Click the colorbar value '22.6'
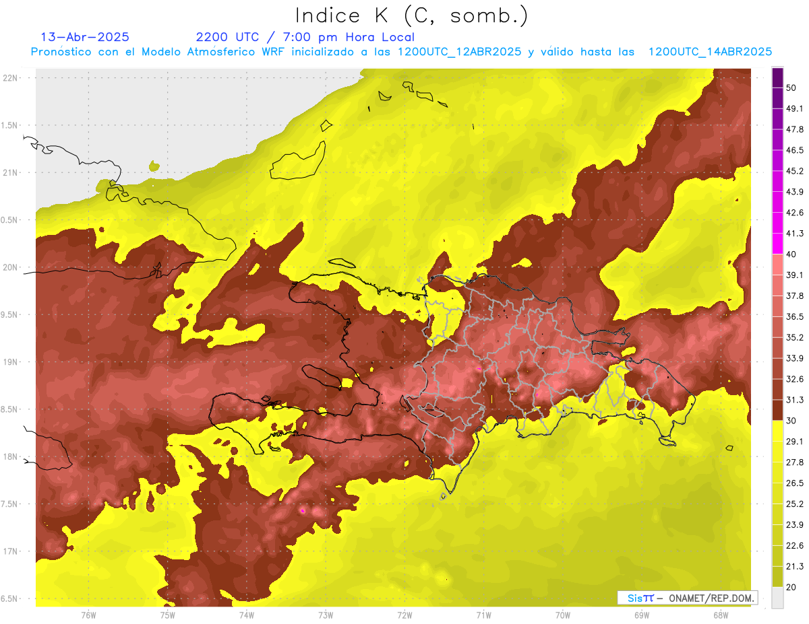The width and height of the screenshot is (809, 624). (x=795, y=545)
